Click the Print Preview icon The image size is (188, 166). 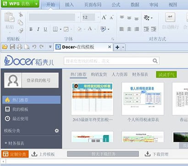click(27, 47)
